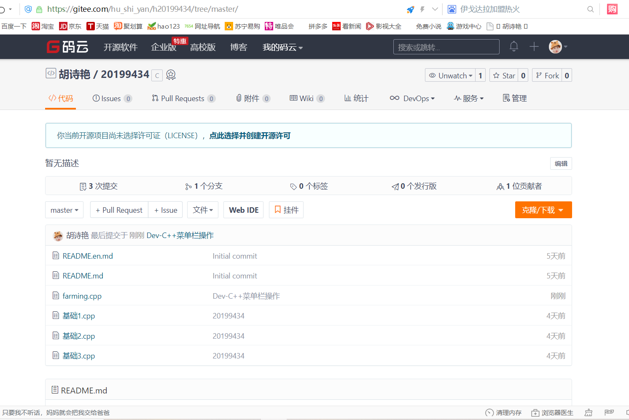
Task: Click the red shopping 购 extension icon
Action: [x=612, y=9]
